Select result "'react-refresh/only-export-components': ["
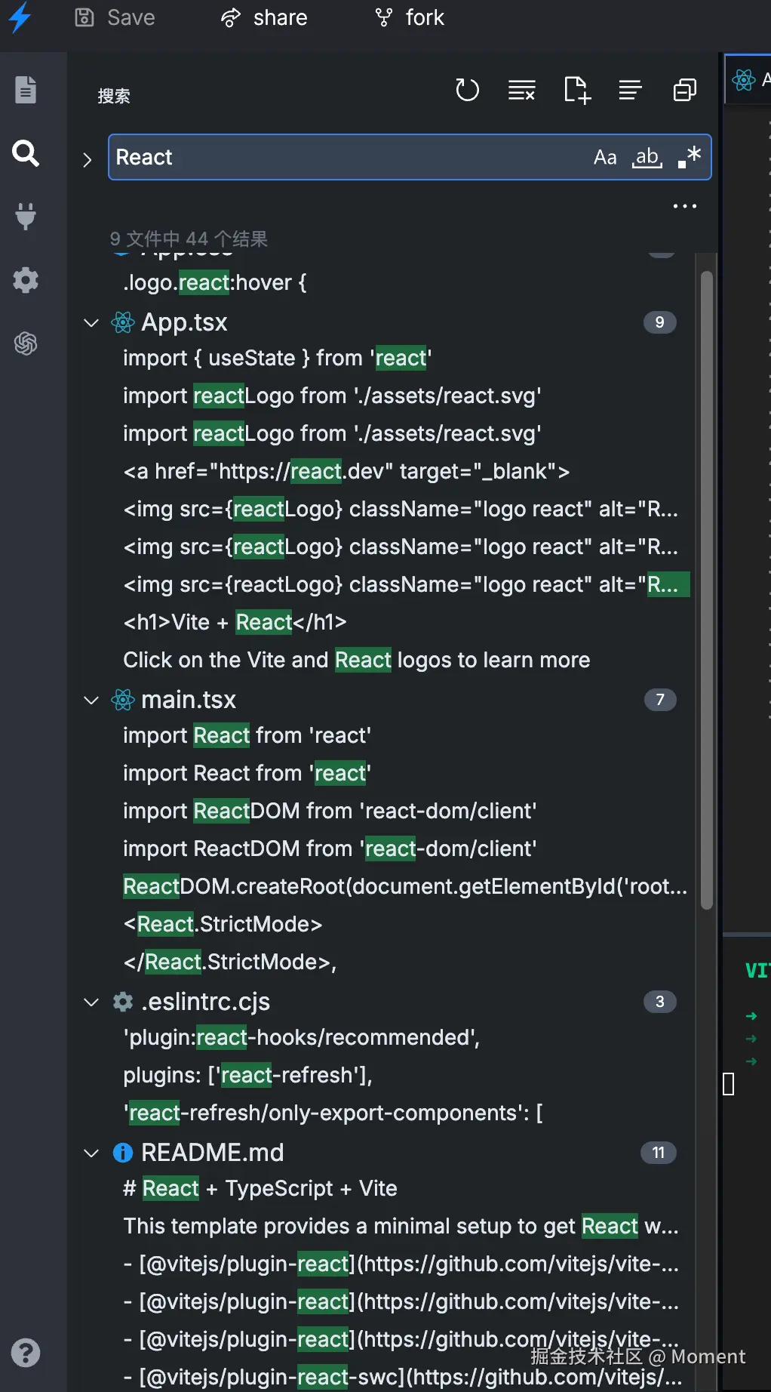The width and height of the screenshot is (771, 1392). click(x=333, y=1113)
